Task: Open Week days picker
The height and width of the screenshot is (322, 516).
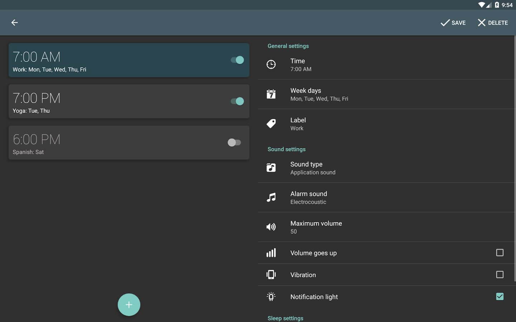Action: [358, 94]
